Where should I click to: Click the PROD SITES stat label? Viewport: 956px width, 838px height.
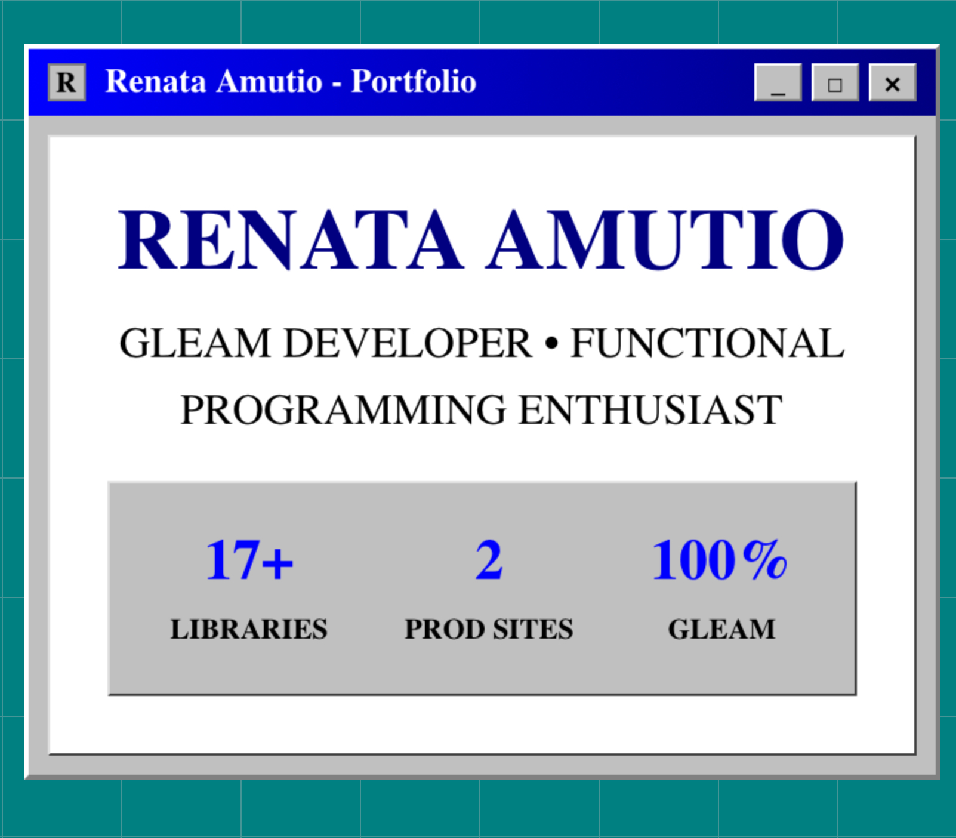(489, 629)
